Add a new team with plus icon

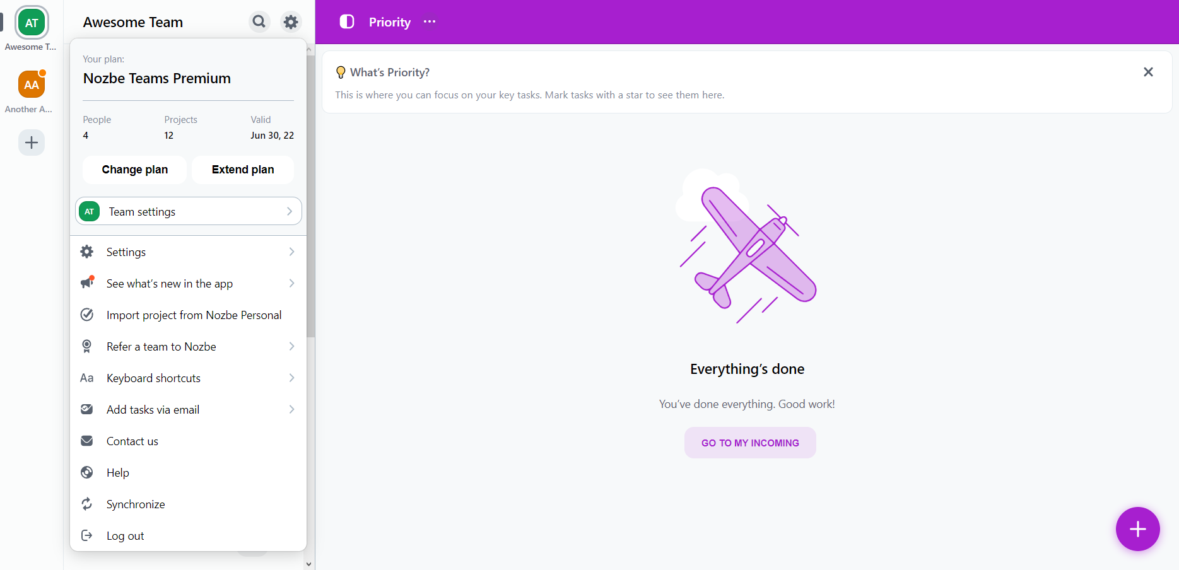[32, 142]
